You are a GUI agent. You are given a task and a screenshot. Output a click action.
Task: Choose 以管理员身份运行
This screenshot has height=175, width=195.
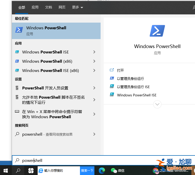click(131, 79)
